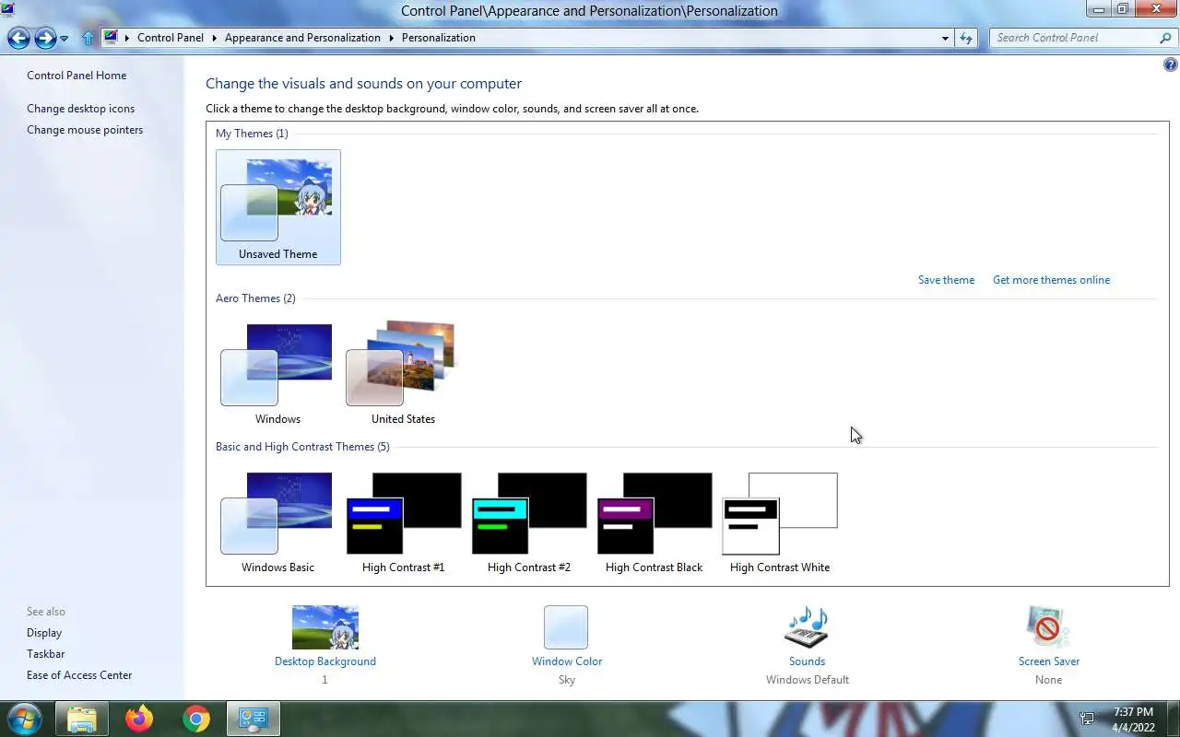The height and width of the screenshot is (737, 1180).
Task: Open Change desktop icons
Action: pos(80,109)
